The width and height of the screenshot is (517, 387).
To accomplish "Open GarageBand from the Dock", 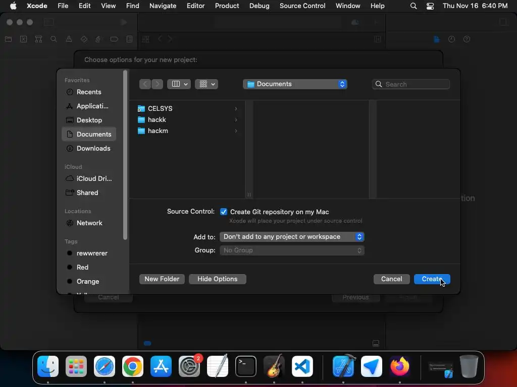I will pyautogui.click(x=274, y=366).
